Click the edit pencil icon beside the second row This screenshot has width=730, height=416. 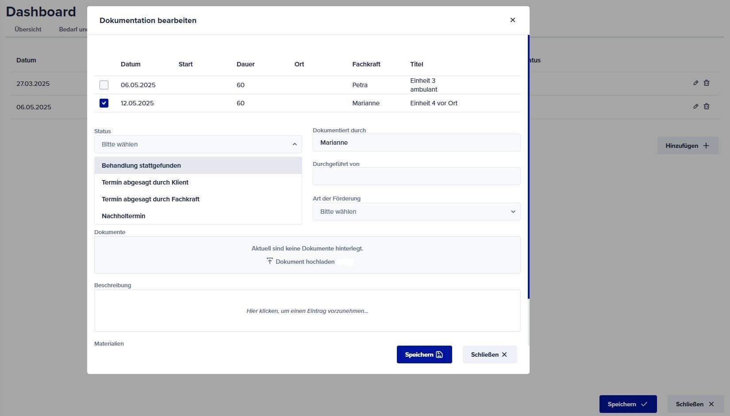pyautogui.click(x=695, y=106)
